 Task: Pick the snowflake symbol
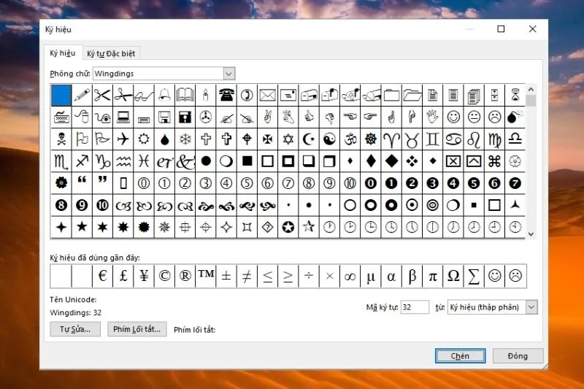point(185,139)
